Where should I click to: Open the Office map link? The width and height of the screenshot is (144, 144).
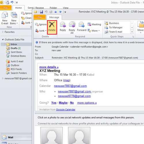point(67,80)
